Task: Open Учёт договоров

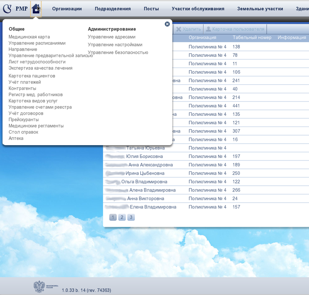Action: (26, 113)
